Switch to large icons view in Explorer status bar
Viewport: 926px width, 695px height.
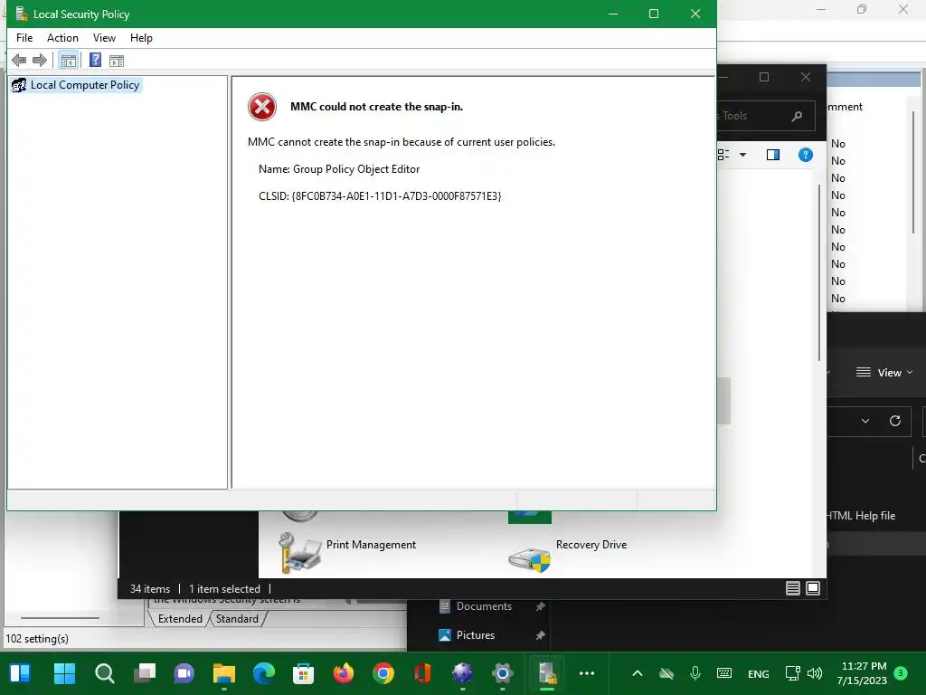[813, 588]
